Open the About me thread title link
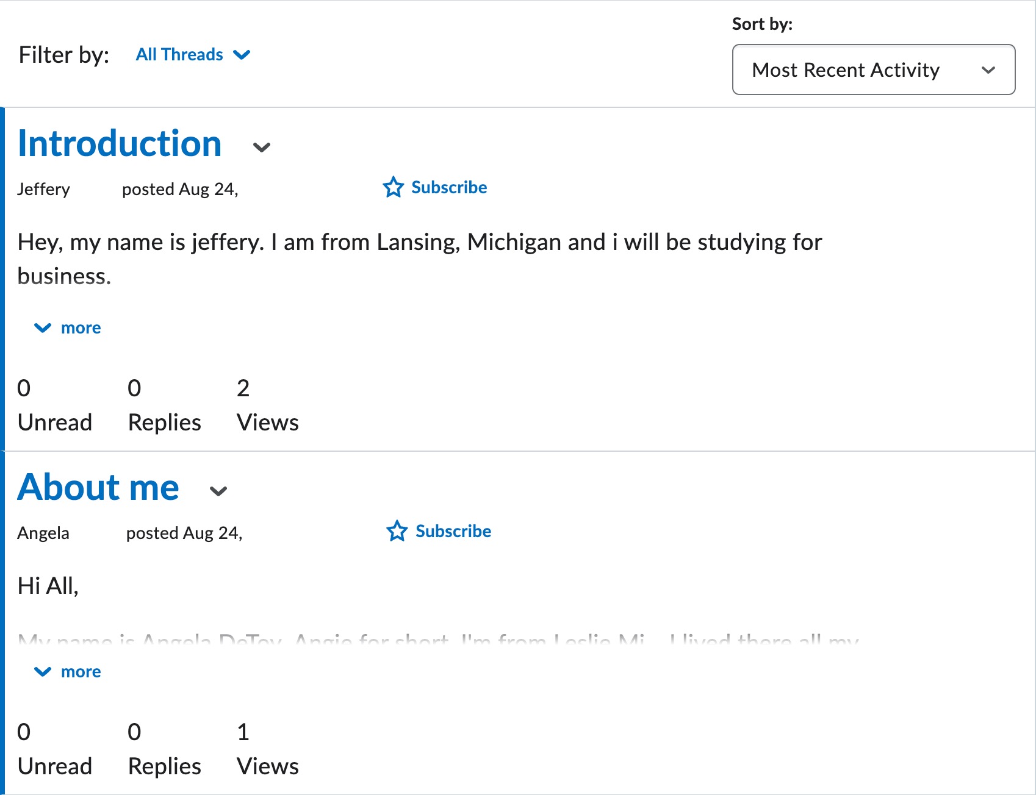This screenshot has height=795, width=1036. (x=98, y=488)
